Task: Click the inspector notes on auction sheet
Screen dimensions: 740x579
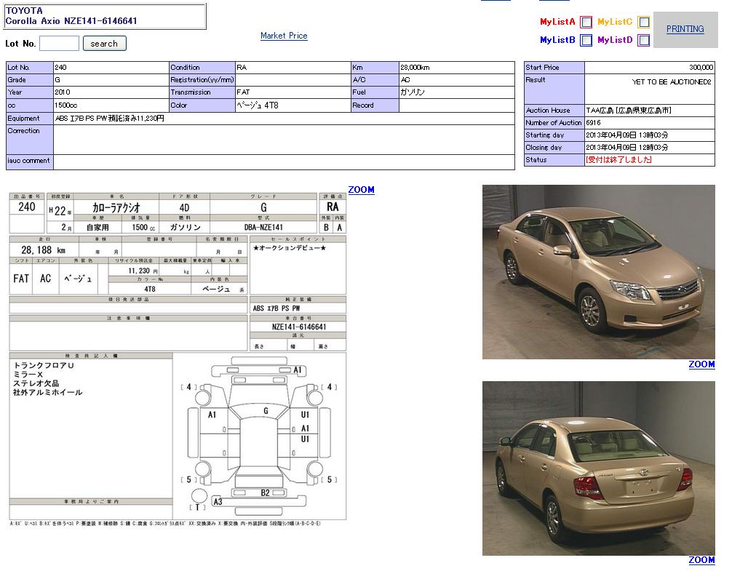Action: 48,379
